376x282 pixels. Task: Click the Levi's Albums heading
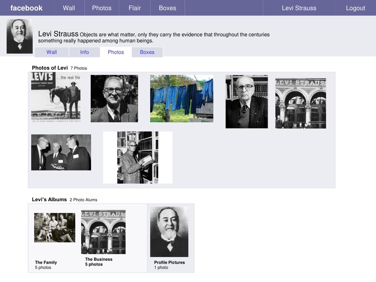pos(49,199)
